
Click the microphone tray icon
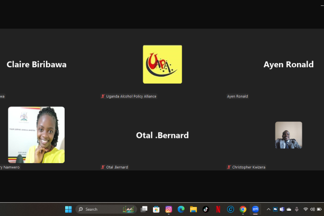click(x=296, y=209)
